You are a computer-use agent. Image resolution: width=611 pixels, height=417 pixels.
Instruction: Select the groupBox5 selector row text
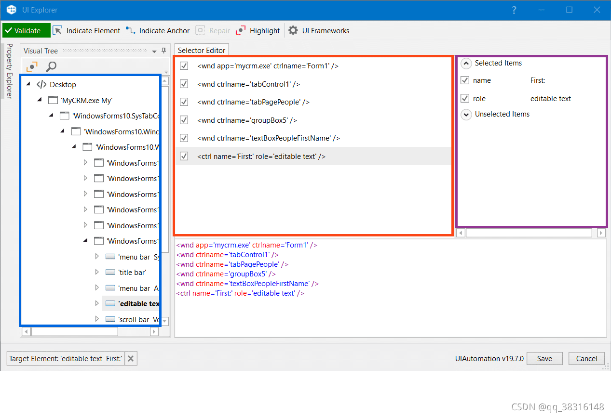[x=247, y=120]
